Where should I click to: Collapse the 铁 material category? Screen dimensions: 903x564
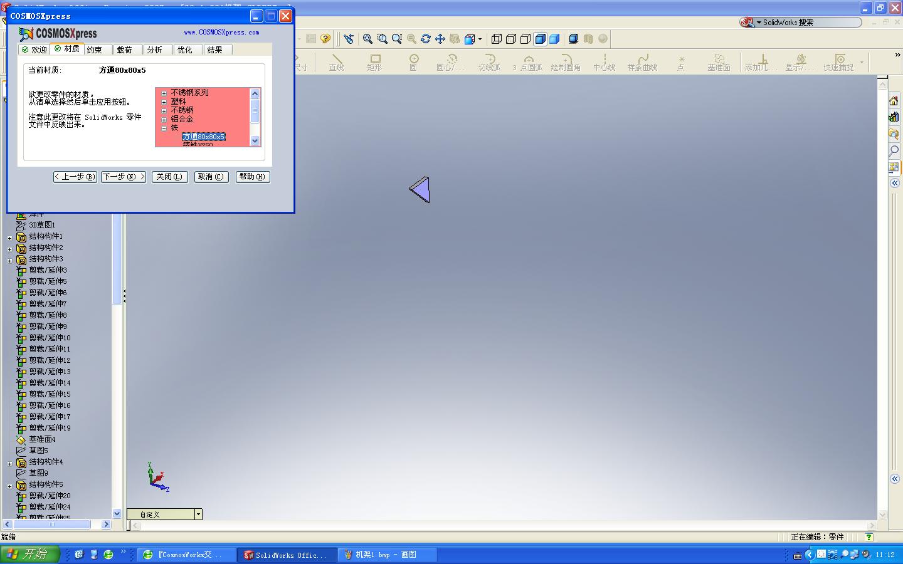pyautogui.click(x=164, y=128)
